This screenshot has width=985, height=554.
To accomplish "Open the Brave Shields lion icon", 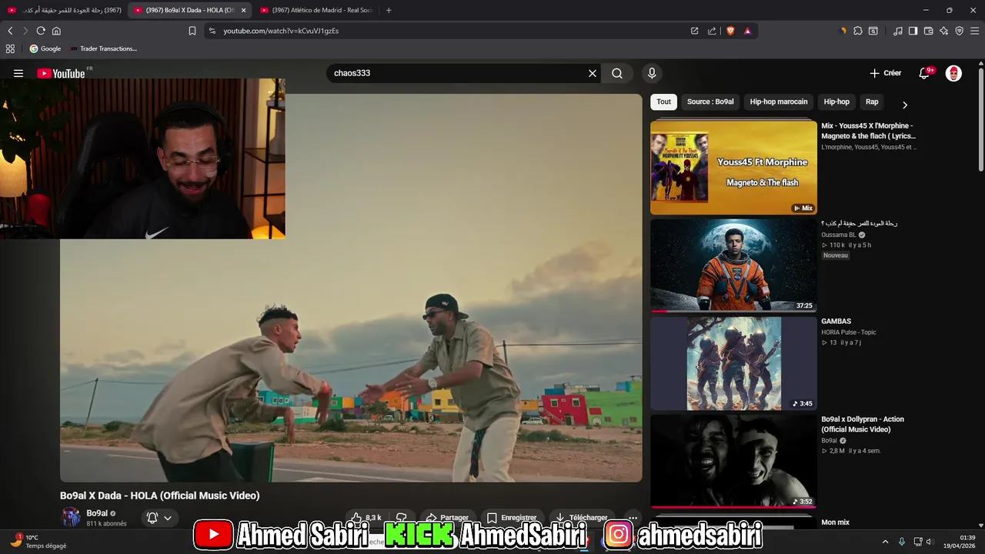I will (730, 31).
